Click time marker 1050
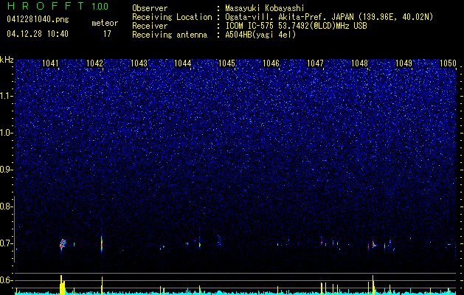Screen dimensions: 464x295 [448, 63]
